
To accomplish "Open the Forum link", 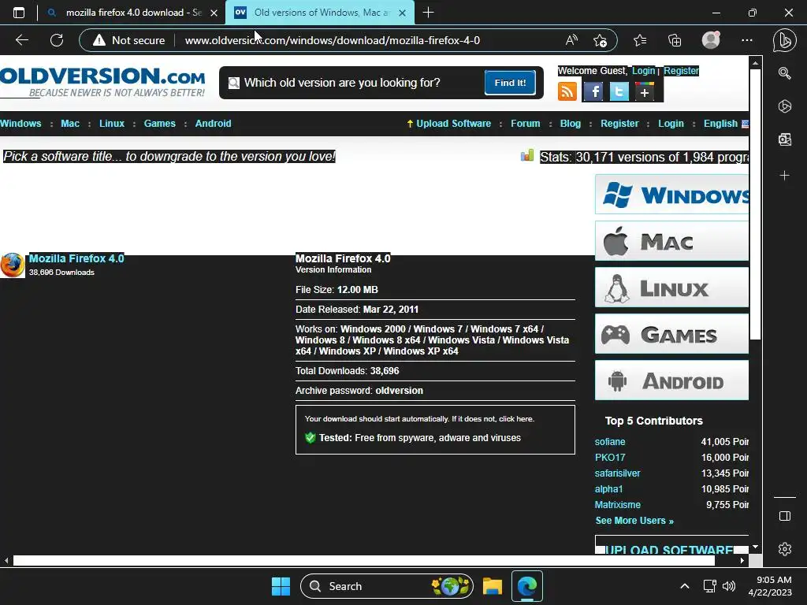I will [526, 124].
